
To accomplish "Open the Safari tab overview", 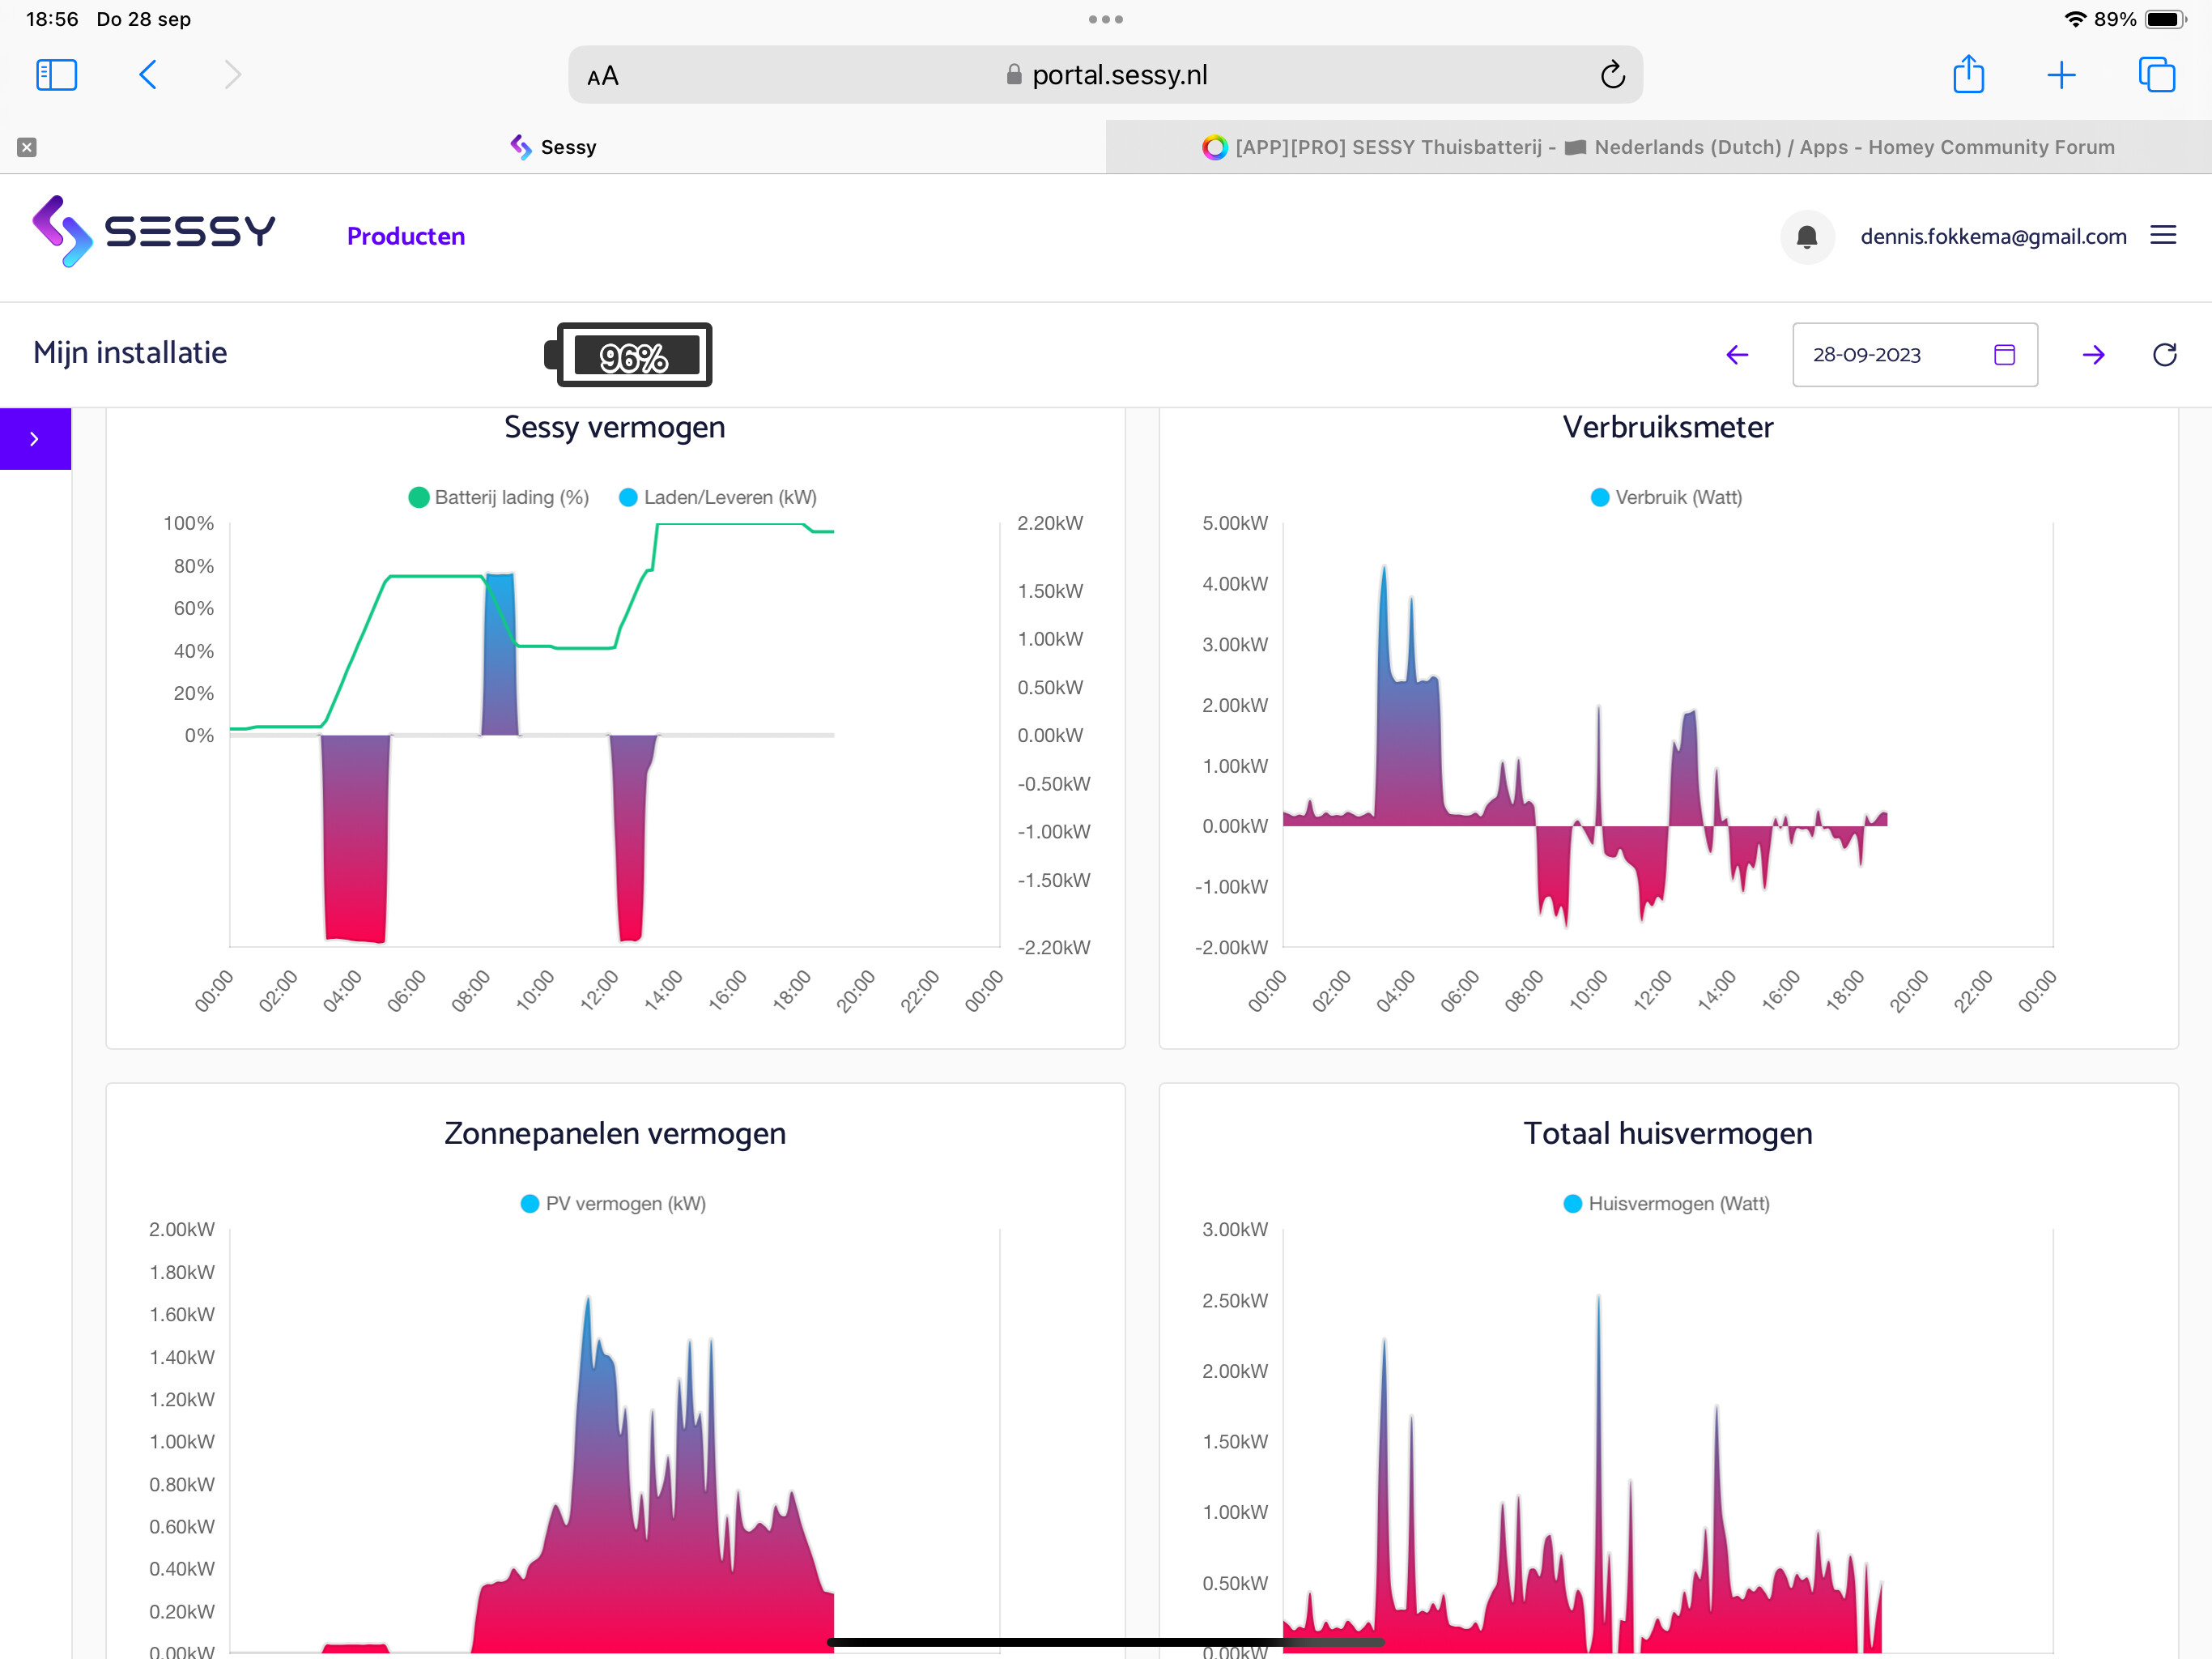I will click(x=2156, y=75).
